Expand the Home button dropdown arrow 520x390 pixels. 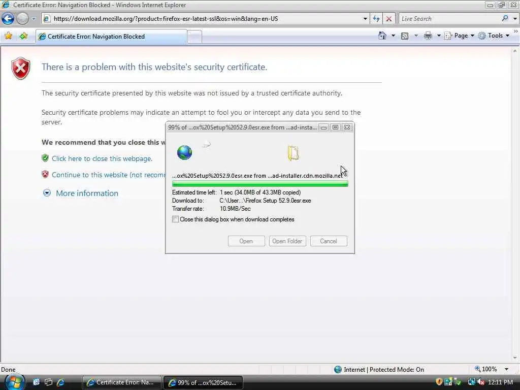pos(394,36)
